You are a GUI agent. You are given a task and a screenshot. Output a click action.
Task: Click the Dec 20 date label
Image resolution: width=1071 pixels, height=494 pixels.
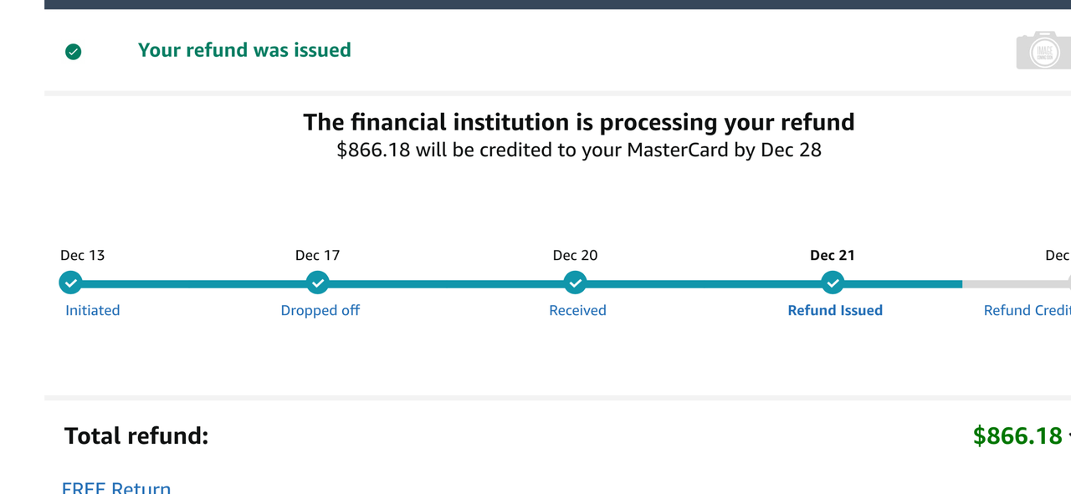click(576, 255)
